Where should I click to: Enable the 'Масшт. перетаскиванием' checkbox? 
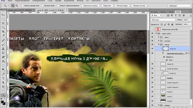click(x=58, y=6)
